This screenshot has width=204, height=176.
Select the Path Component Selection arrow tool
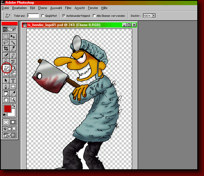point(6,80)
